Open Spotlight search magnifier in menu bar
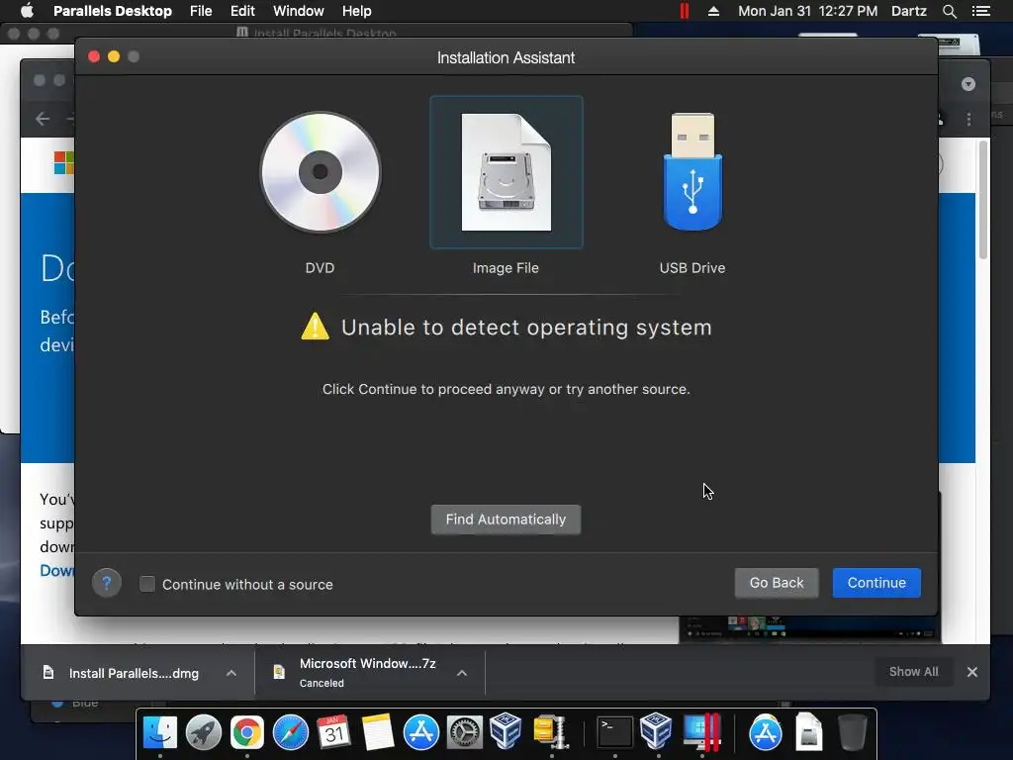This screenshot has width=1013, height=760. tap(949, 11)
